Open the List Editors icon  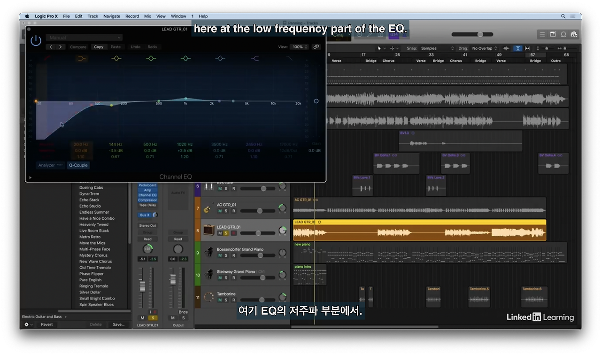click(x=542, y=34)
